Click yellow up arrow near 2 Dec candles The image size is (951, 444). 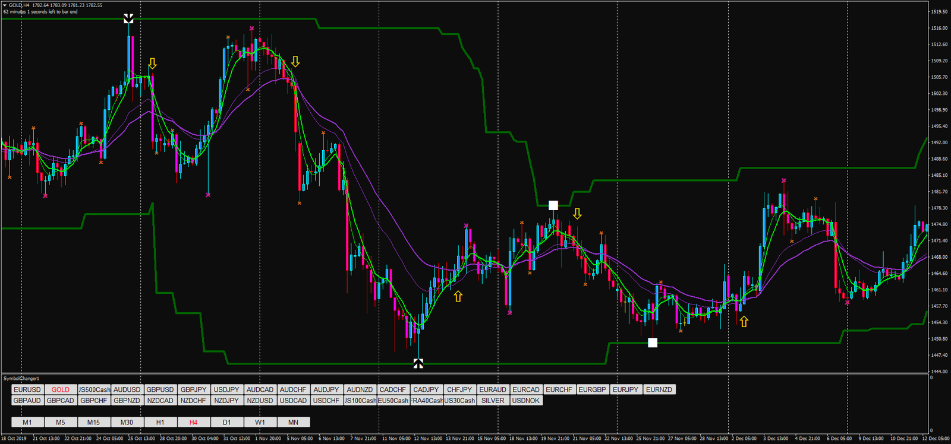click(744, 322)
